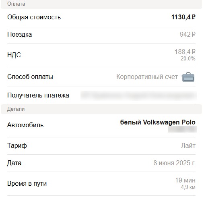This screenshot has height=199, width=204.
Task: Click the Способ оплаты label
Action: click(x=30, y=77)
